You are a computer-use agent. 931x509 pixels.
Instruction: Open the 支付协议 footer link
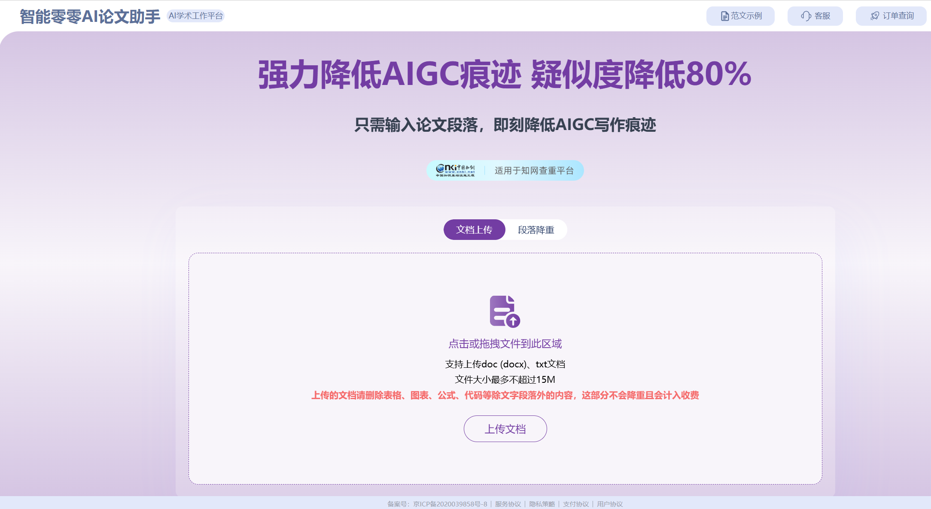tap(576, 504)
